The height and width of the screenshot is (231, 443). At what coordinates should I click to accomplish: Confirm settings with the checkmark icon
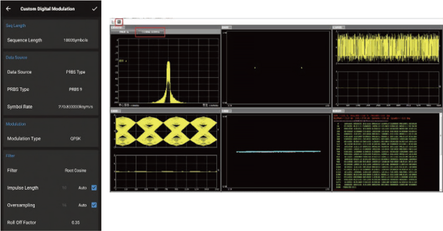95,9
